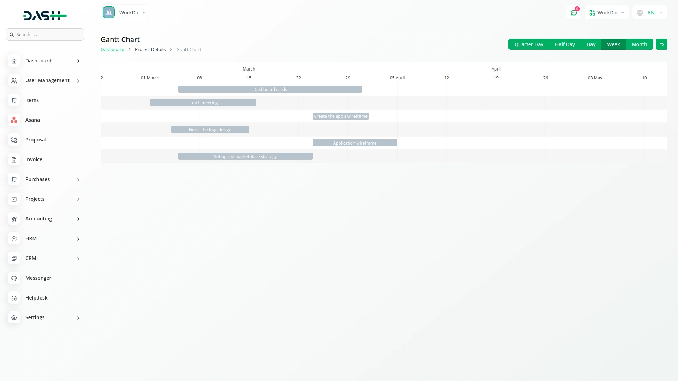Open the messages notification icon with badge
Viewport: 678px width, 381px height.
(574, 12)
